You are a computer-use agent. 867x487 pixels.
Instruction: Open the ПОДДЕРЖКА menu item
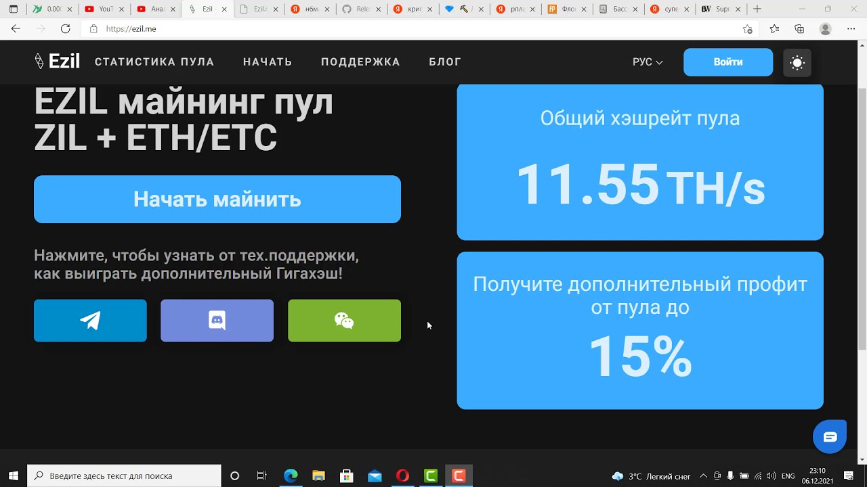click(360, 62)
